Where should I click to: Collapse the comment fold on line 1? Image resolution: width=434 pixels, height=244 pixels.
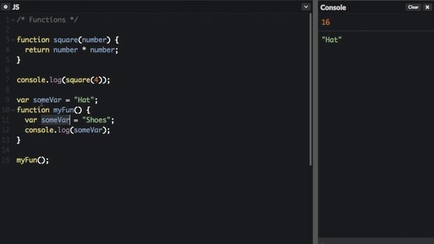tap(13, 20)
